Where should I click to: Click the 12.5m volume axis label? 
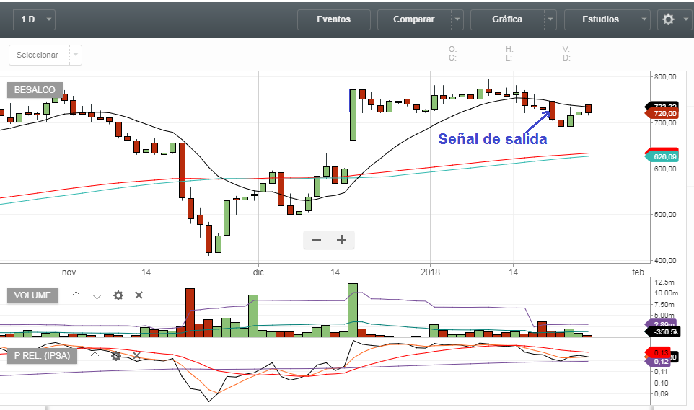click(664, 282)
